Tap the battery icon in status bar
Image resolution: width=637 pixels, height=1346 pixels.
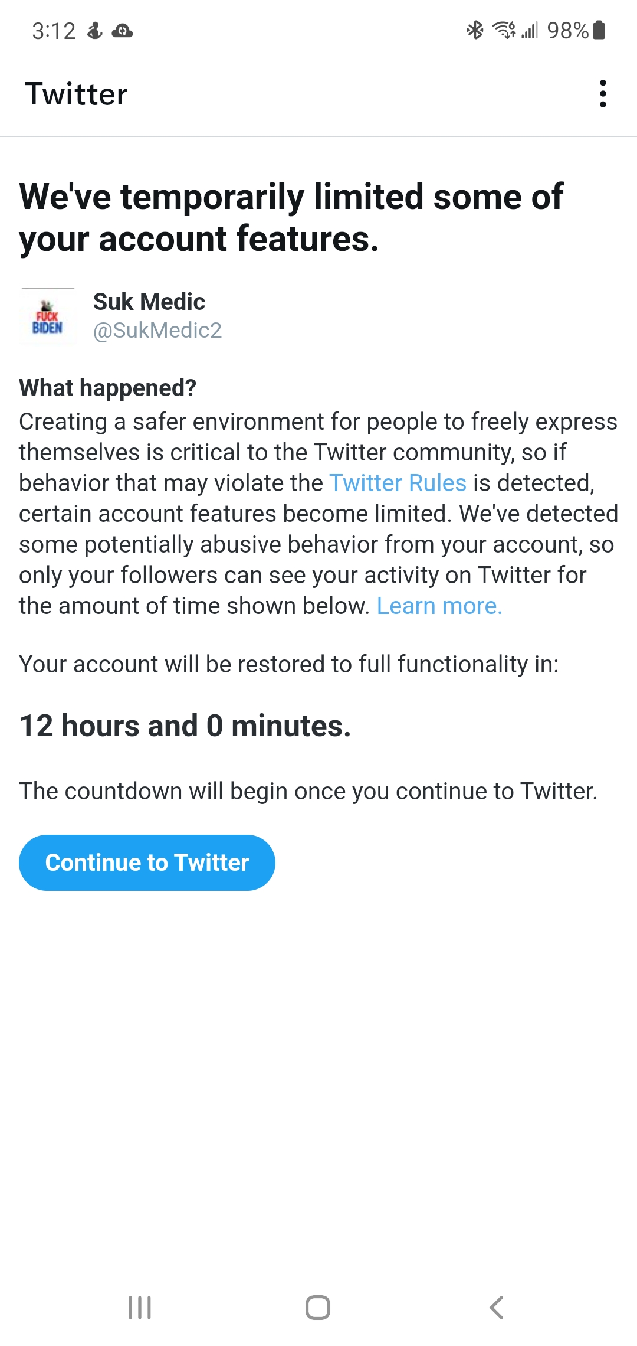point(599,30)
